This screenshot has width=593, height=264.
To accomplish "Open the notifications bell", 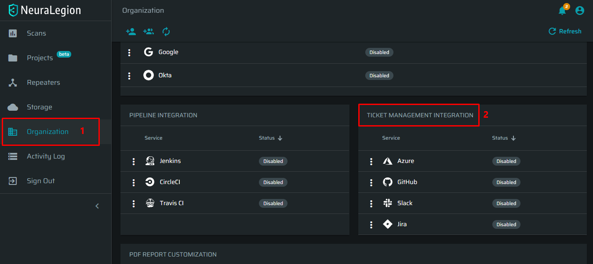I will (x=562, y=11).
